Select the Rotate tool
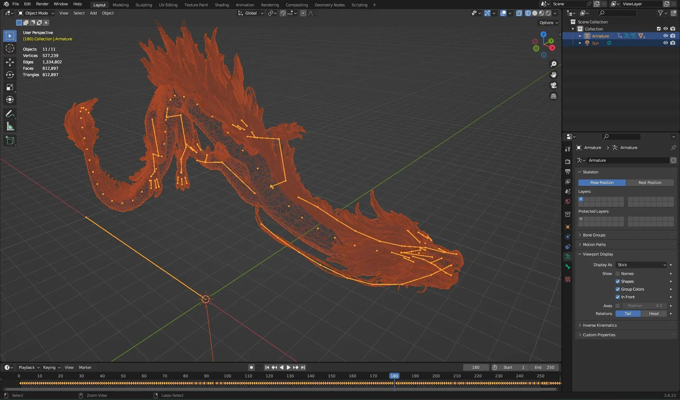680x400 pixels. tap(10, 75)
